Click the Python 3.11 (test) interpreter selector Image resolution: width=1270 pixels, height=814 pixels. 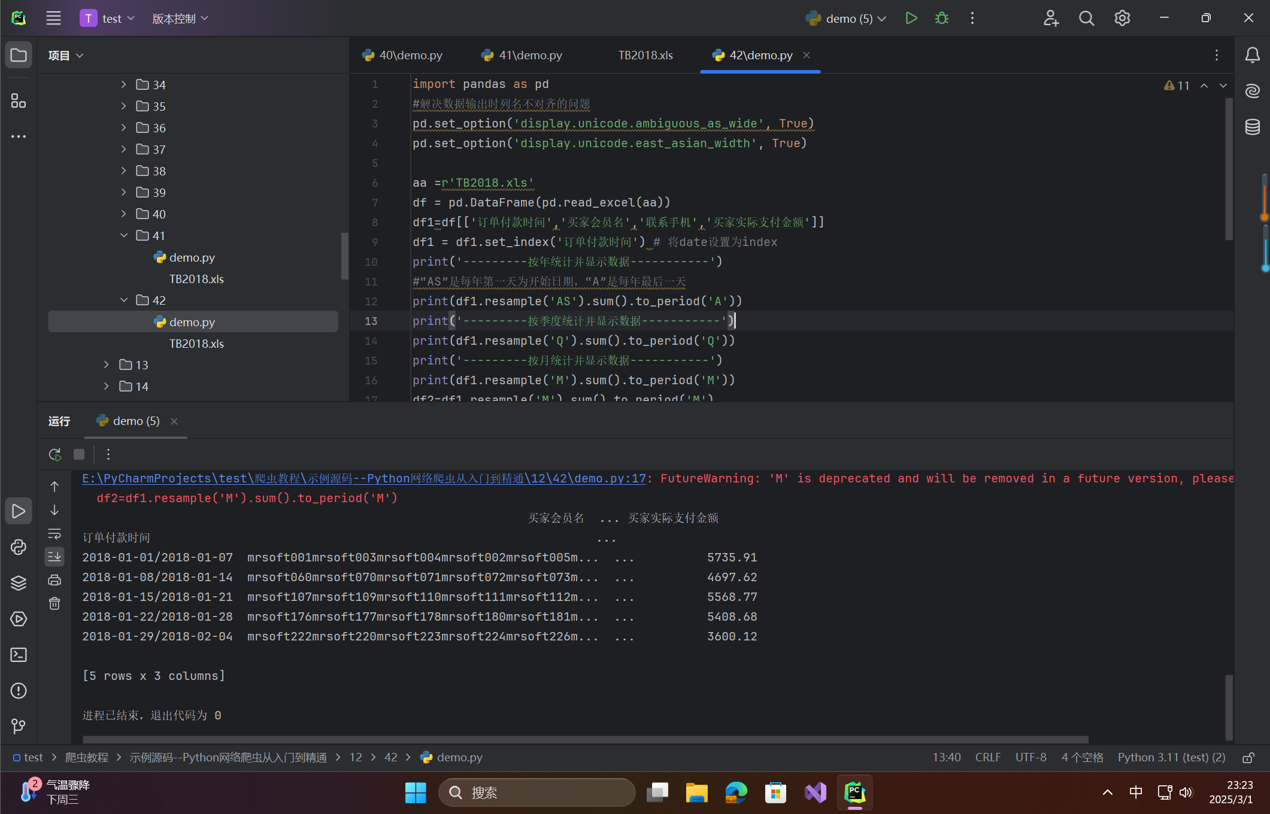[x=1171, y=757]
